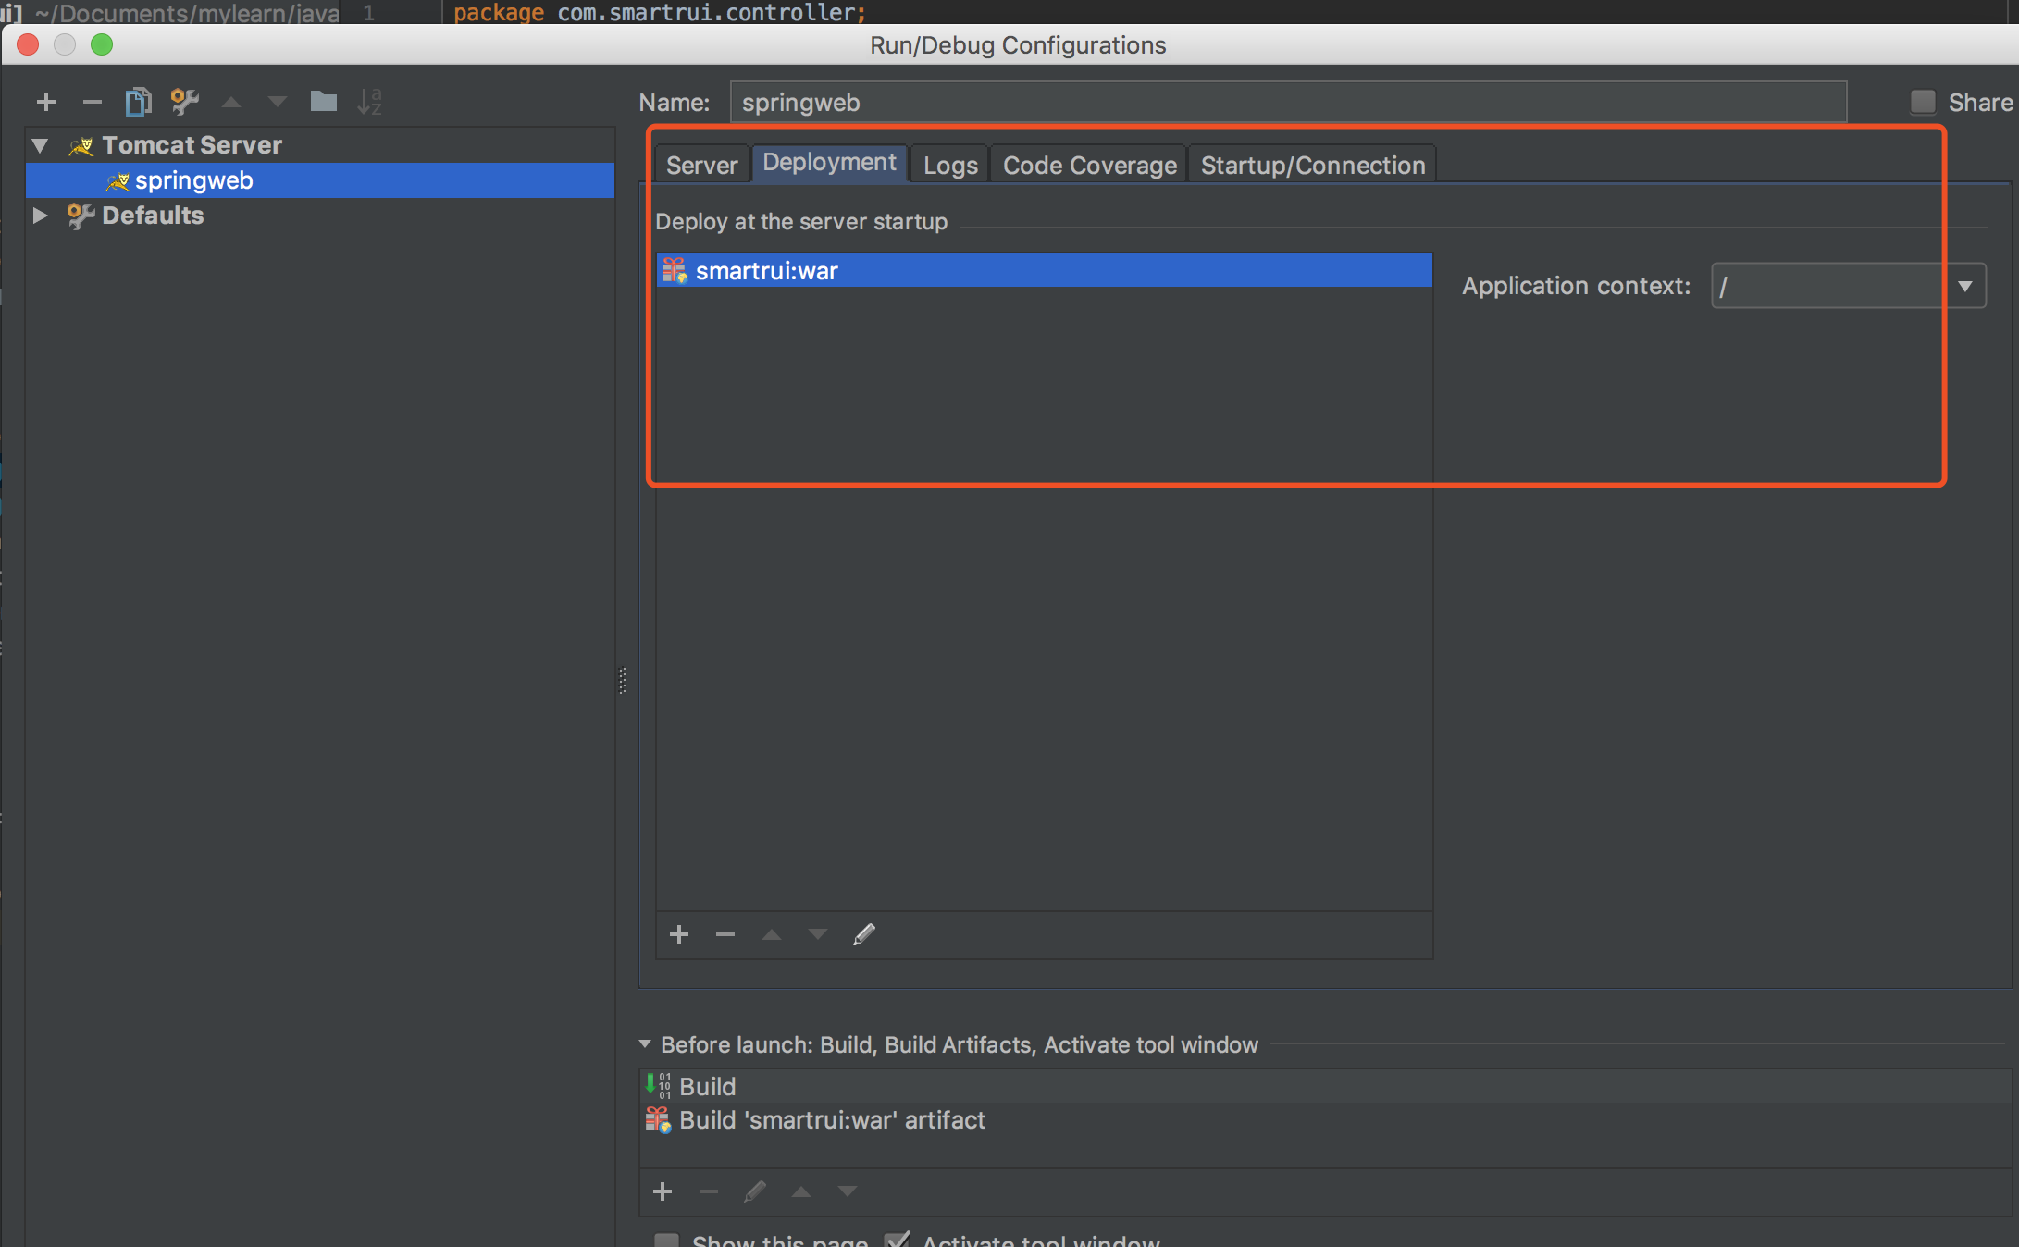Image resolution: width=2019 pixels, height=1247 pixels.
Task: Open the Code Coverage tab
Action: click(1090, 165)
